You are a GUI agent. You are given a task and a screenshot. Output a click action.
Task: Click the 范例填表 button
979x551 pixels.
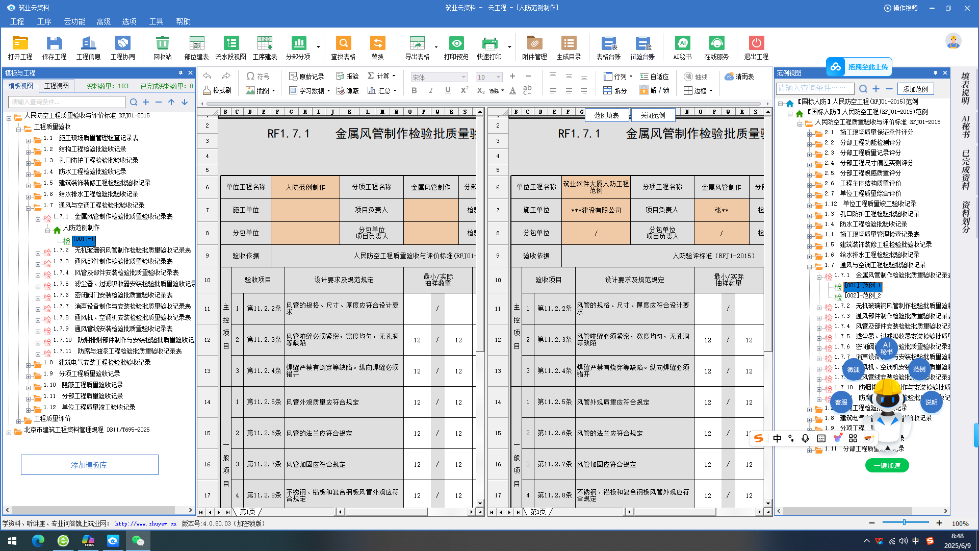pos(606,115)
